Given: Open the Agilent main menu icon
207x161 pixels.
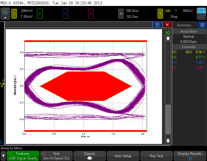Looking at the screenshot, I should [5, 13].
